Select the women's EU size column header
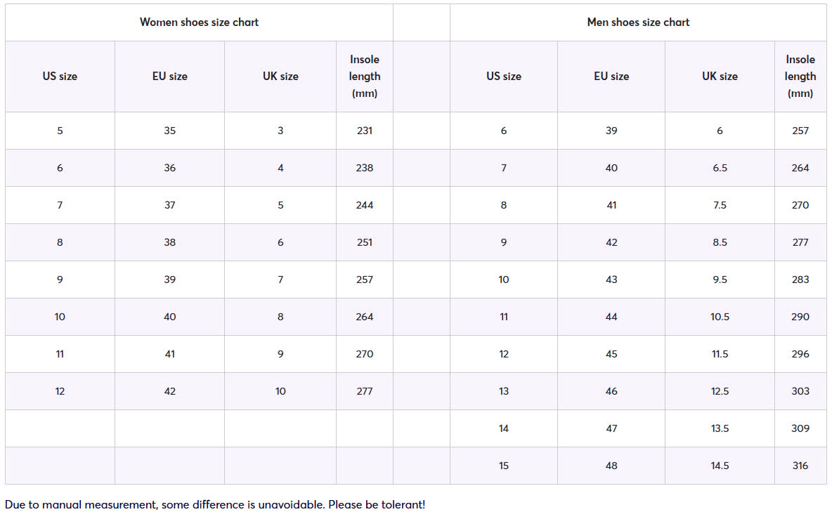Image resolution: width=832 pixels, height=512 pixels. point(170,77)
